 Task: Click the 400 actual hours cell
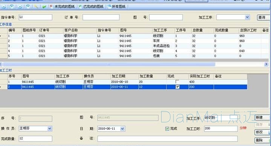tap(201, 82)
